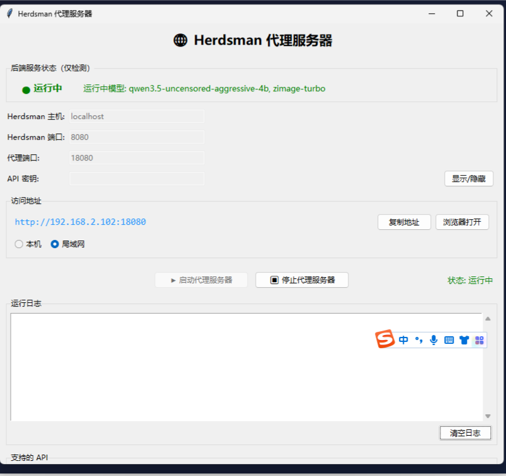Image resolution: width=506 pixels, height=476 pixels.
Task: Open Sogou voice input microphone
Action: point(434,340)
